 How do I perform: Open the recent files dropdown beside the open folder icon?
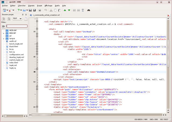(27, 10)
